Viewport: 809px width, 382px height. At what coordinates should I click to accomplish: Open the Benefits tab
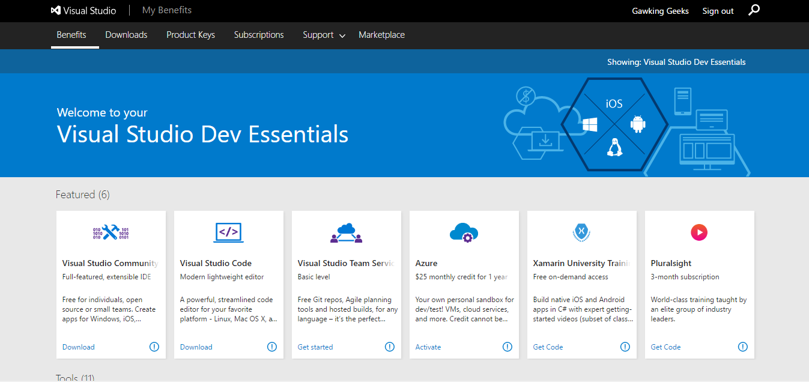point(71,35)
